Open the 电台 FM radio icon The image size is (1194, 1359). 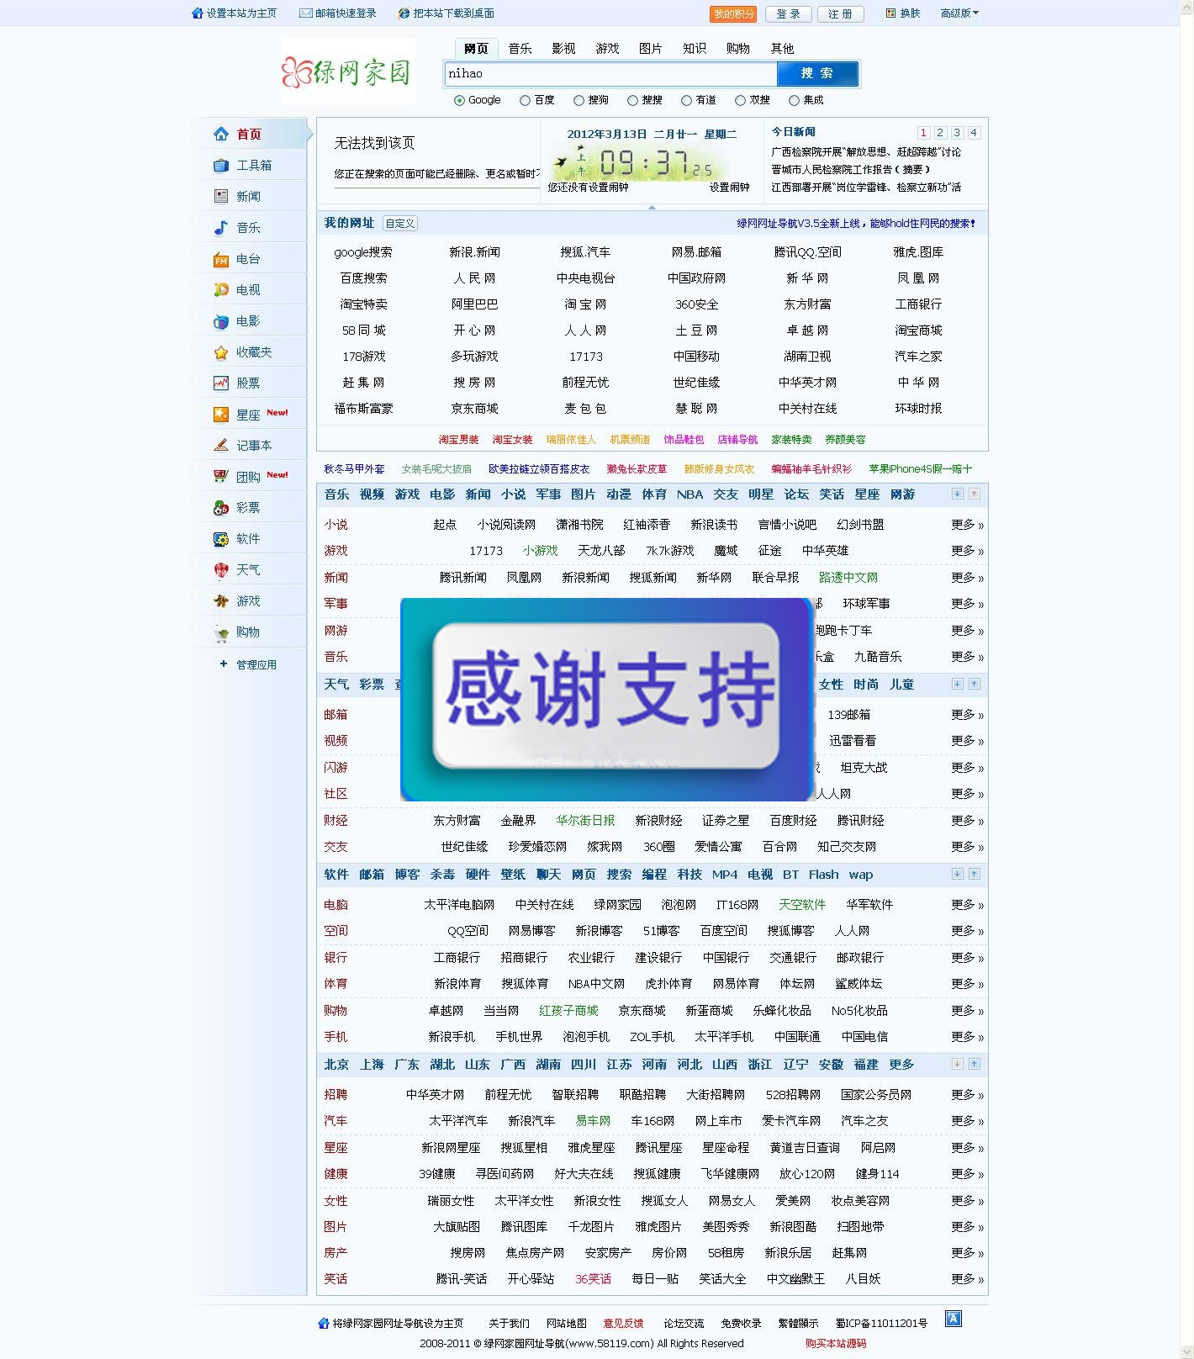point(221,259)
